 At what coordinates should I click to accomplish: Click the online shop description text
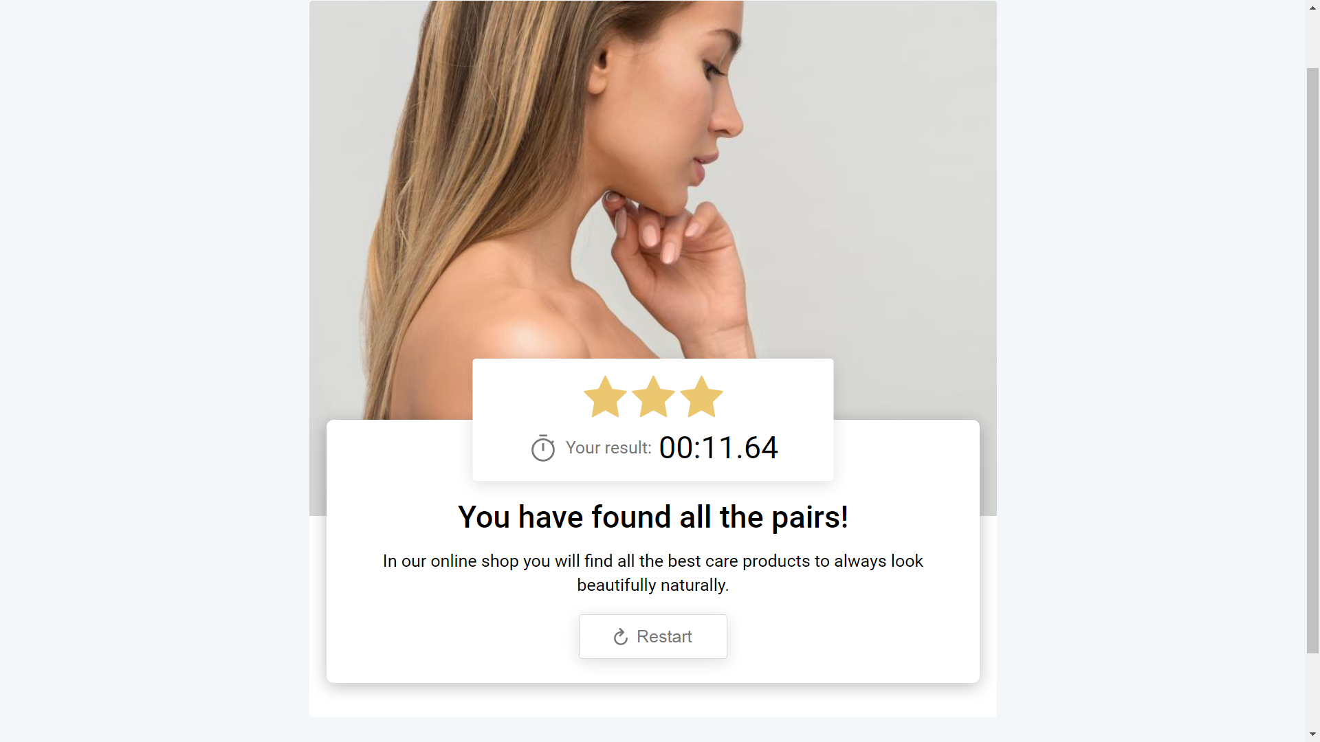pyautogui.click(x=653, y=573)
